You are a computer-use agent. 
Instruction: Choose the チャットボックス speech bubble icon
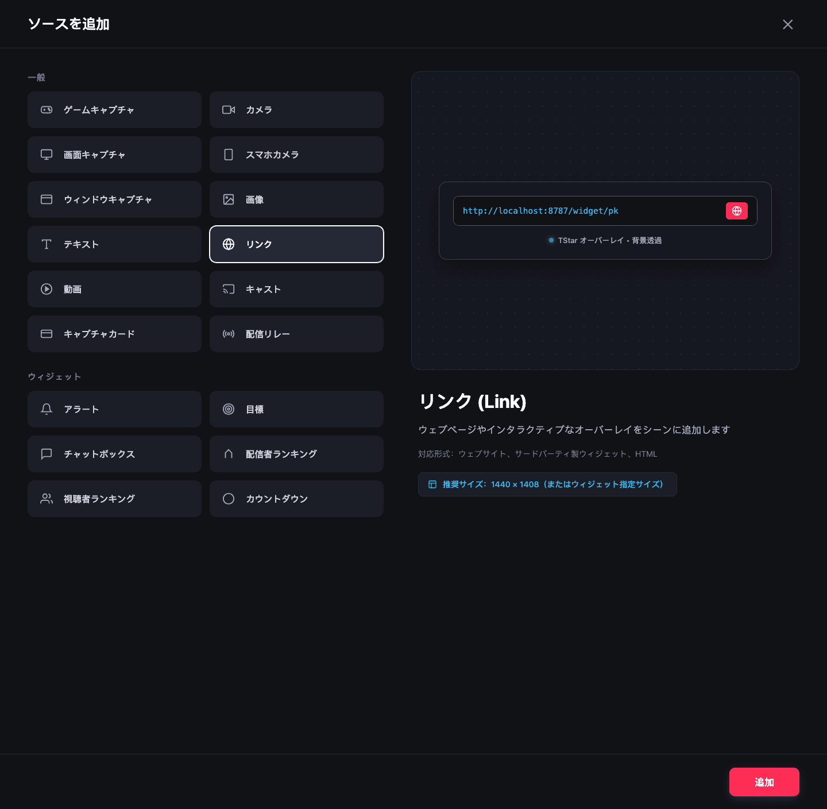[x=47, y=454]
